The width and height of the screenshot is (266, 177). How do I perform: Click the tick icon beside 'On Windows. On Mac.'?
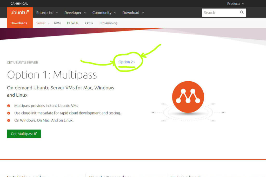point(9,121)
